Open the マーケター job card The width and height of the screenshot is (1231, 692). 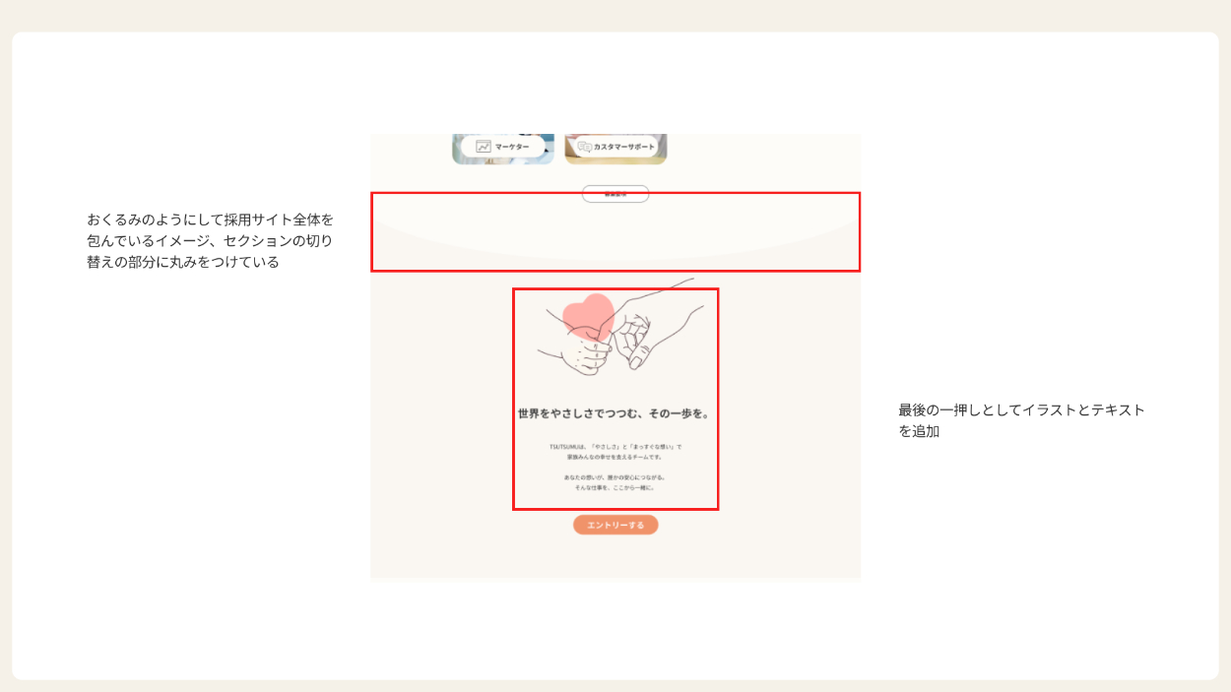[503, 148]
